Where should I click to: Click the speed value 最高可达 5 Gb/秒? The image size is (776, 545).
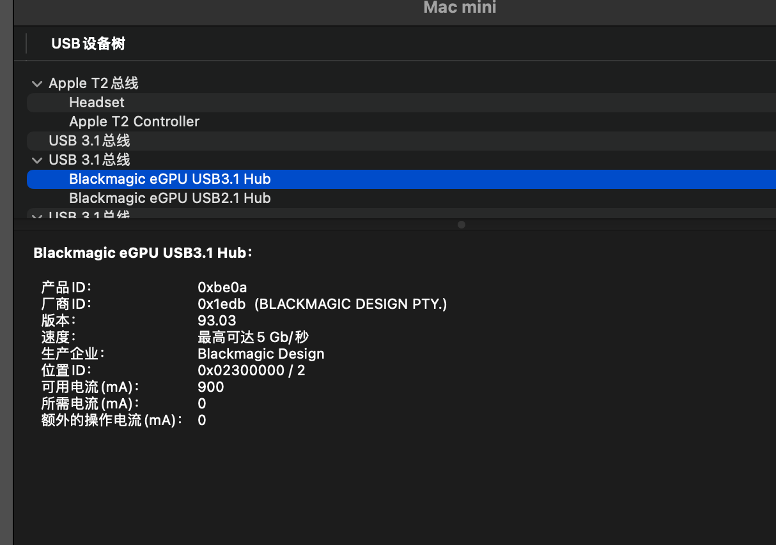coord(253,337)
